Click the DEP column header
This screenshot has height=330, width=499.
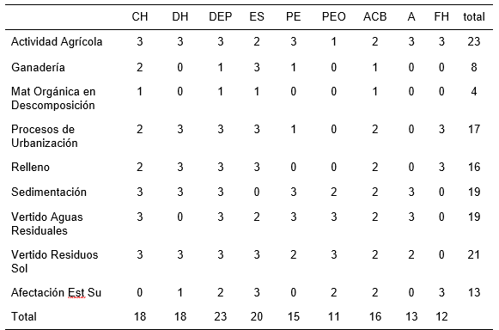click(x=220, y=16)
